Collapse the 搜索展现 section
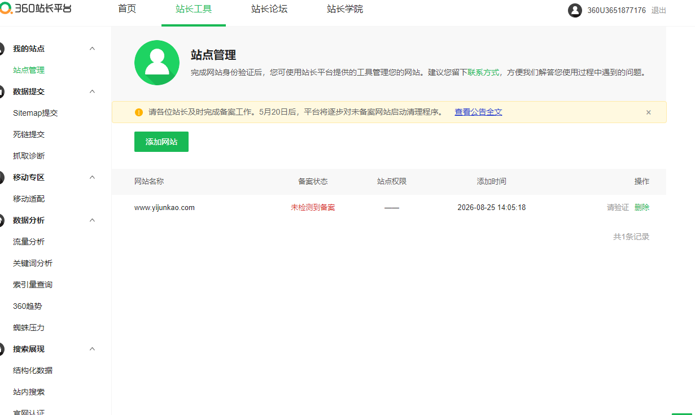 tap(93, 349)
